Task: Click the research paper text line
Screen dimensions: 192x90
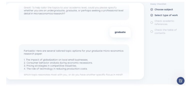Action: point(33,54)
